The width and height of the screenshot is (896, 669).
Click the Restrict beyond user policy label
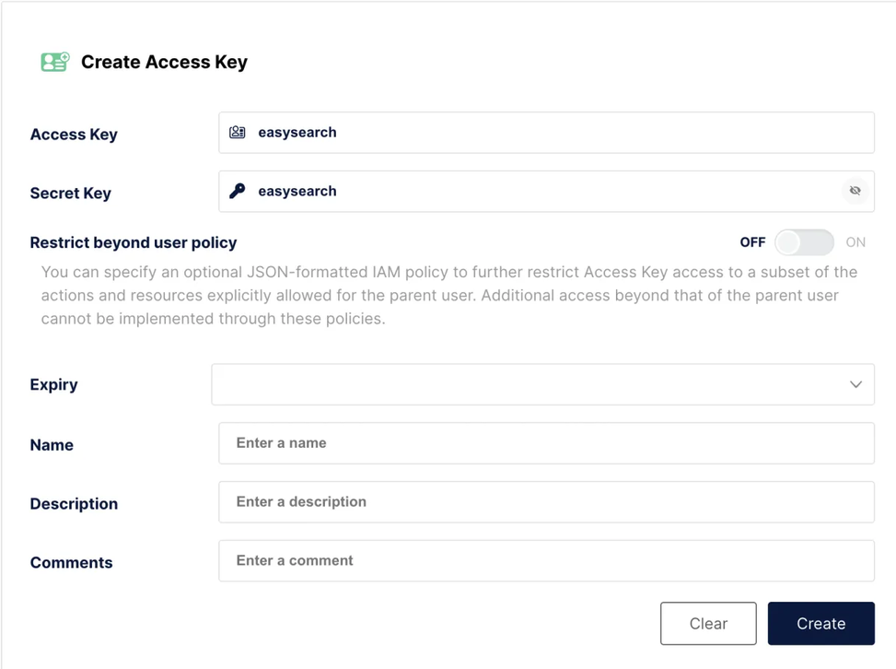[134, 242]
